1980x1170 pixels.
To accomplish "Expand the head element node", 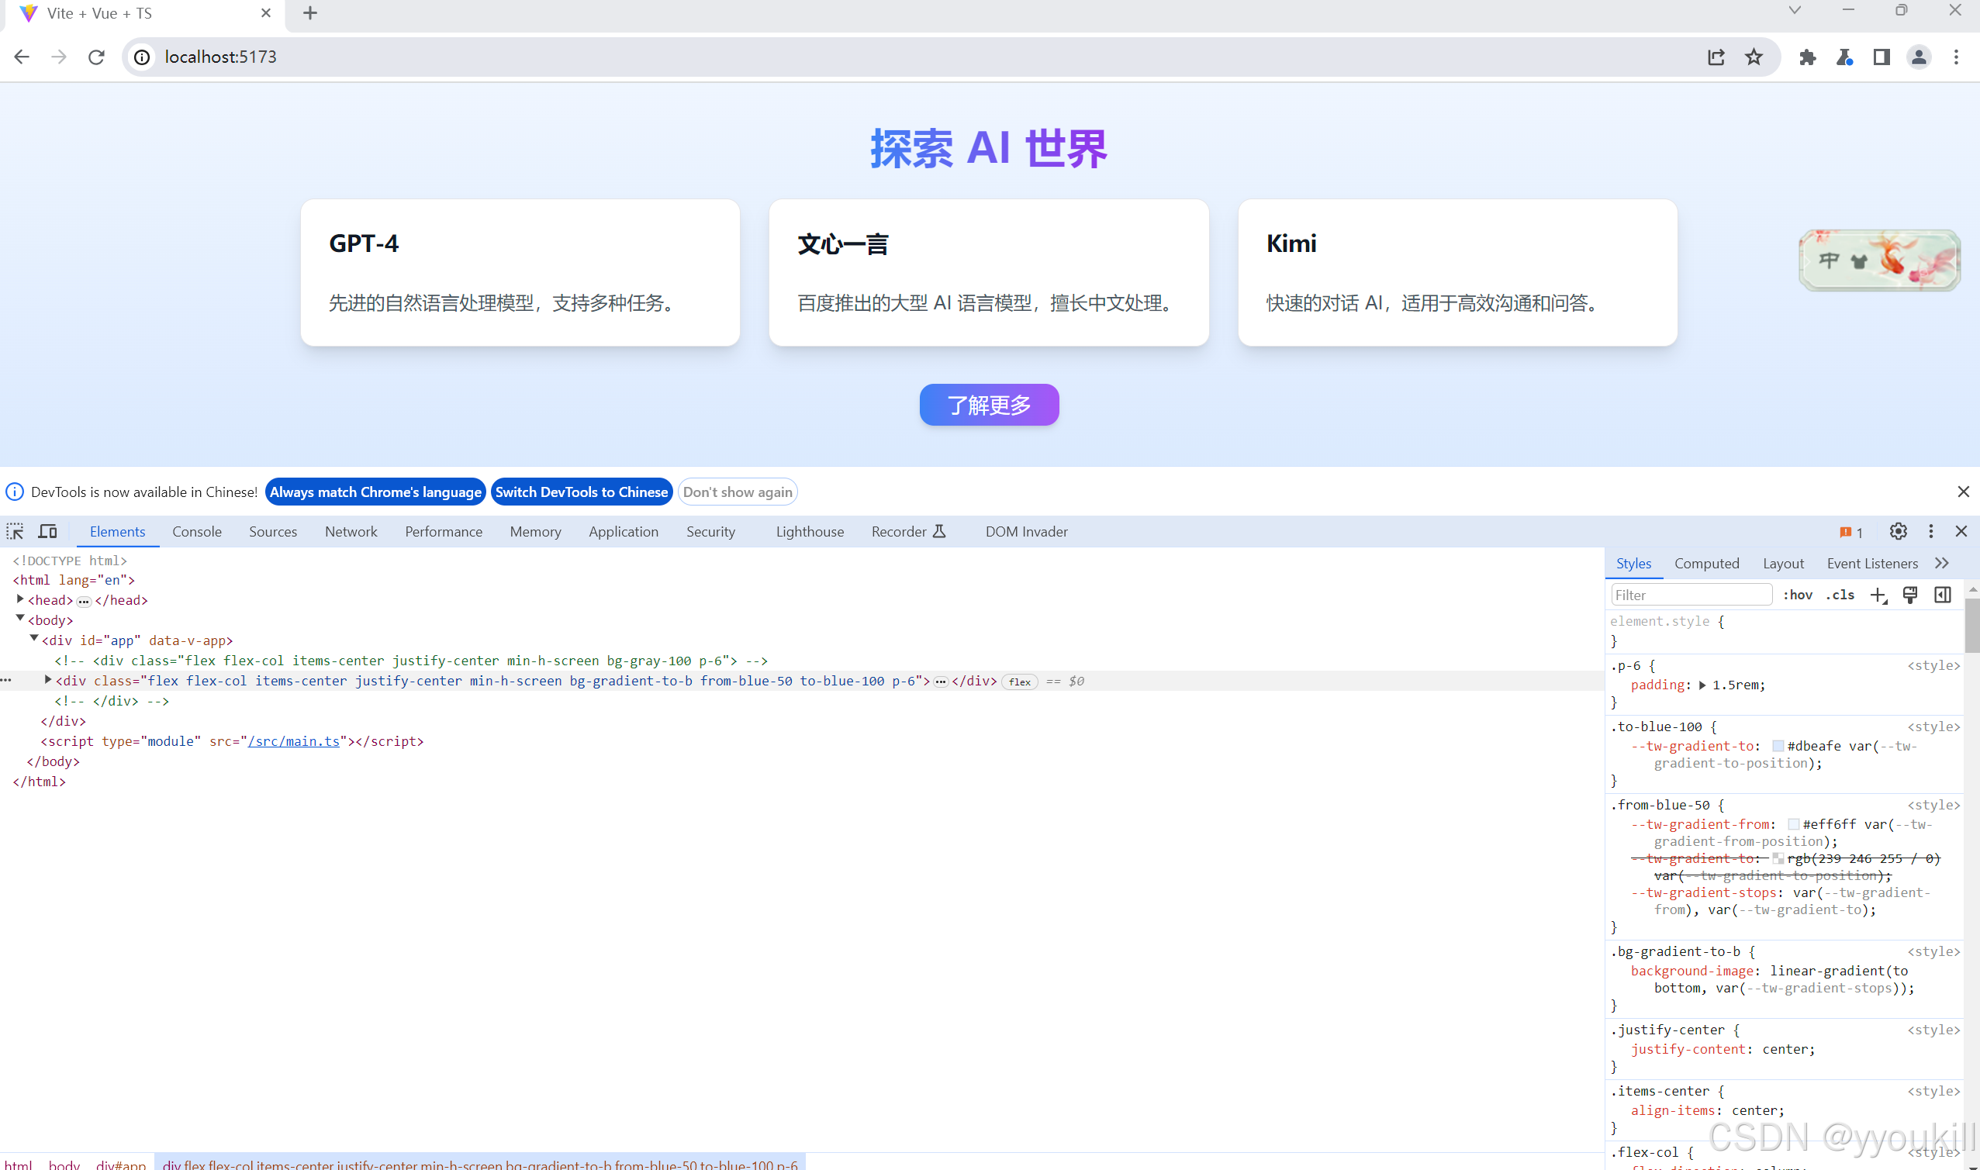I will point(19,599).
